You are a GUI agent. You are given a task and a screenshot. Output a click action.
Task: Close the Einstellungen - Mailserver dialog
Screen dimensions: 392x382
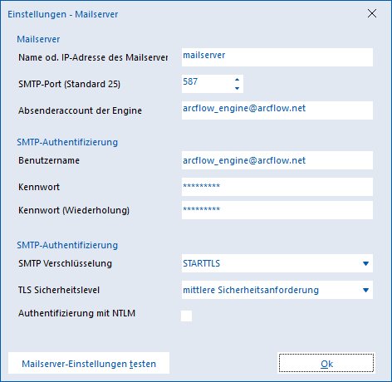click(372, 13)
